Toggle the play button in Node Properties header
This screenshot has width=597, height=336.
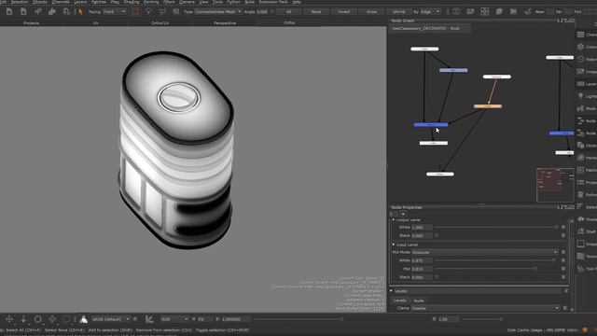point(403,214)
